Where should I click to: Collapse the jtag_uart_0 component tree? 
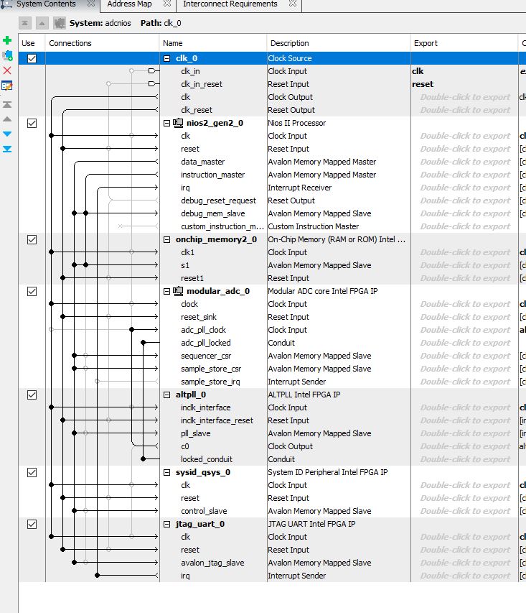(x=166, y=525)
